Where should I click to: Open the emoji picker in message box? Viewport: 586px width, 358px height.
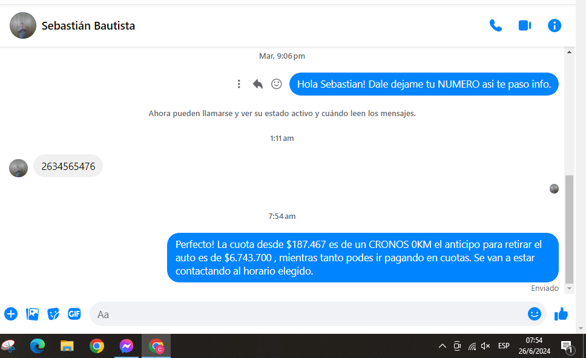[534, 314]
